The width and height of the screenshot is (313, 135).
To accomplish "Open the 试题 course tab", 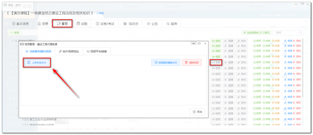I will 82,23.
